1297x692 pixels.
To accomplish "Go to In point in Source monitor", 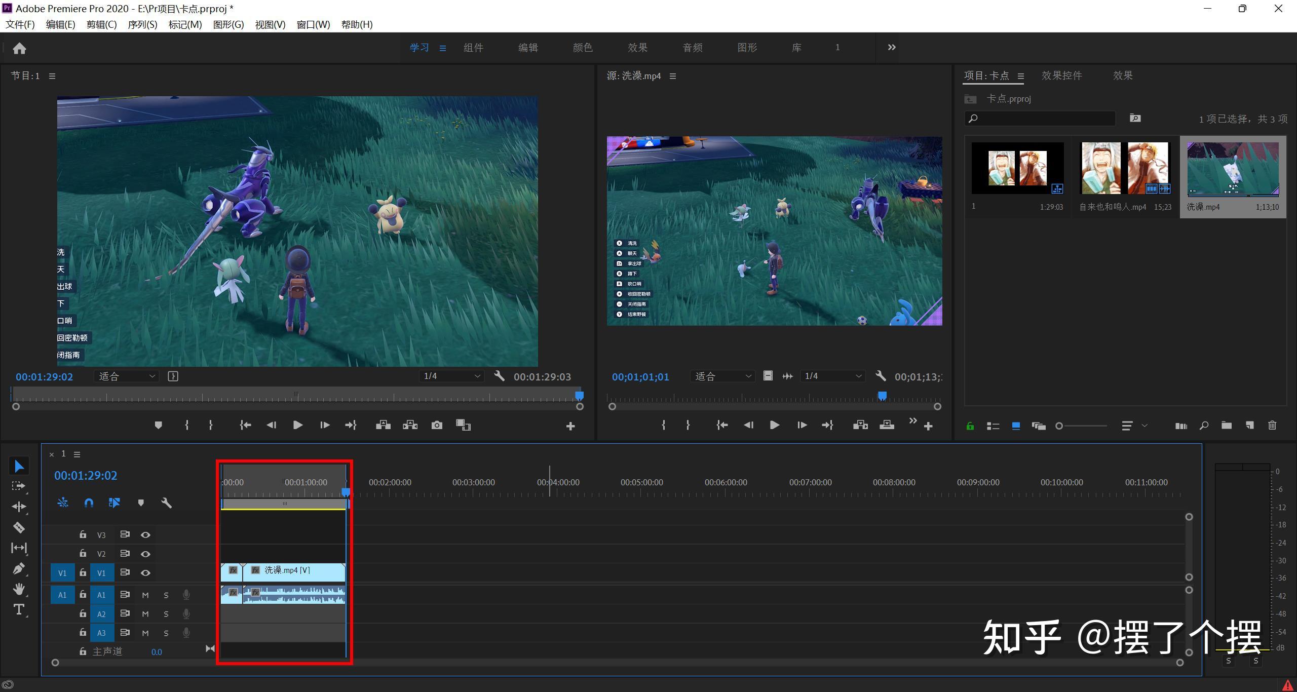I will [722, 425].
